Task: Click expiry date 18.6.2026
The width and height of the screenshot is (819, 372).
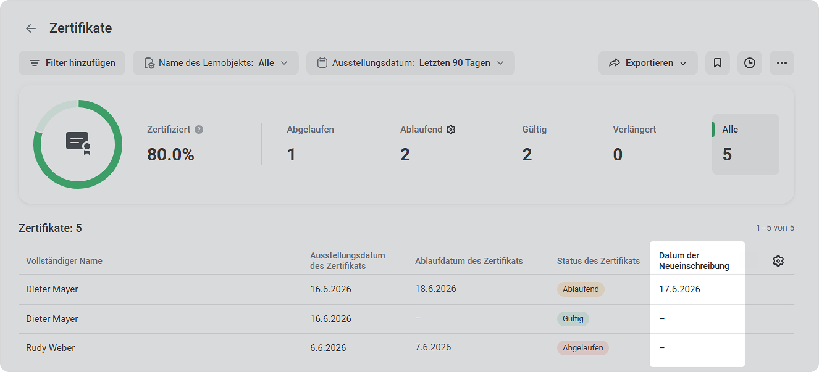Action: 435,289
